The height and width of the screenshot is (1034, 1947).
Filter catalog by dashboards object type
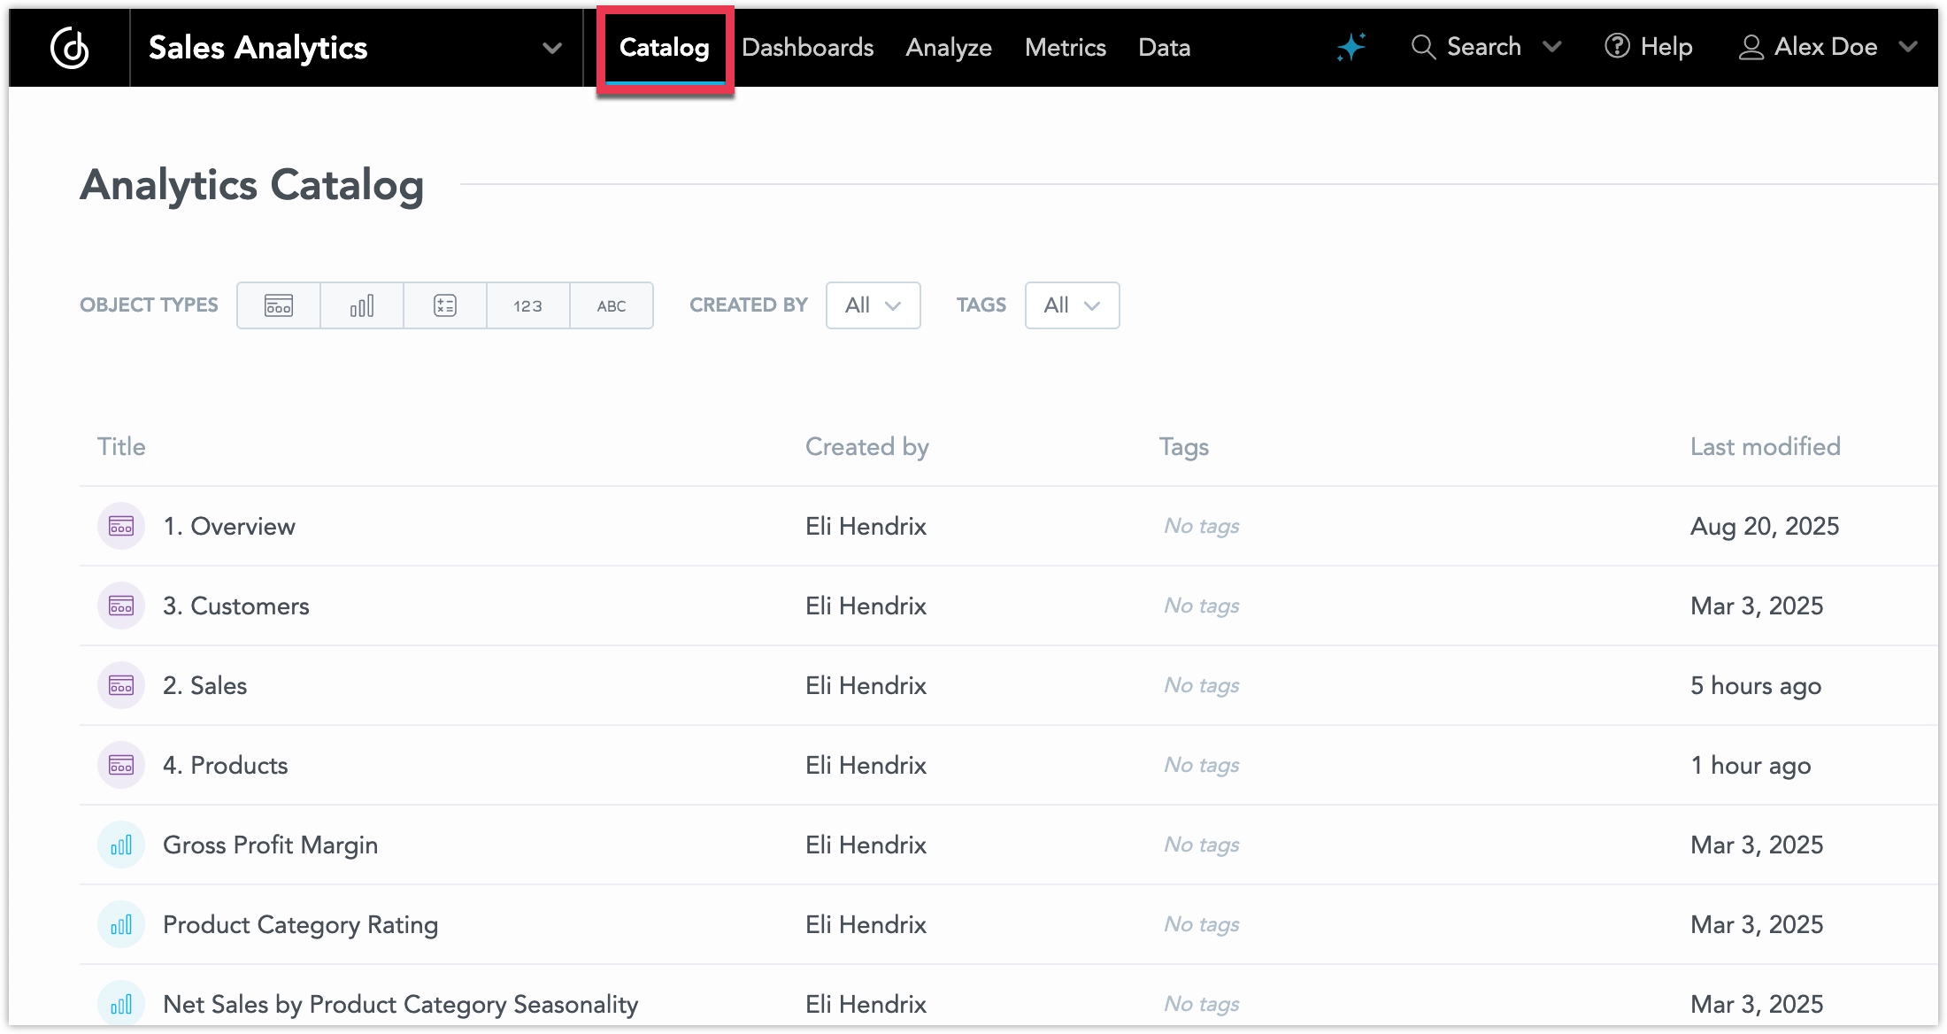click(278, 305)
